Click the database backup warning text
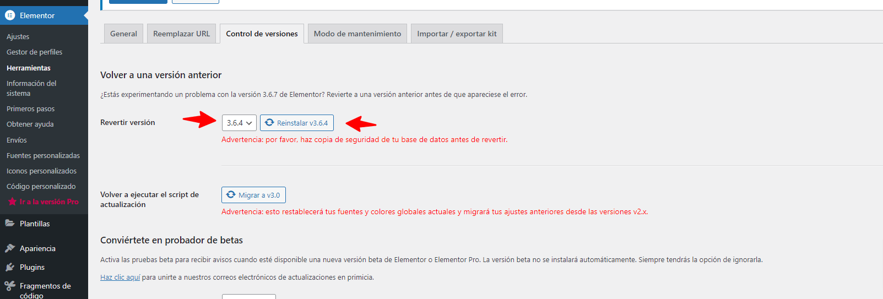The height and width of the screenshot is (299, 883). [x=365, y=139]
